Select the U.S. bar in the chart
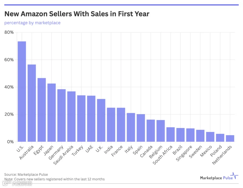 [22, 92]
